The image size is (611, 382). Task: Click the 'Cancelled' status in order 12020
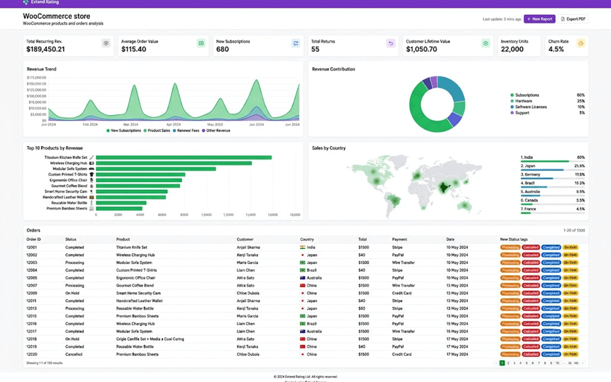coord(74,354)
